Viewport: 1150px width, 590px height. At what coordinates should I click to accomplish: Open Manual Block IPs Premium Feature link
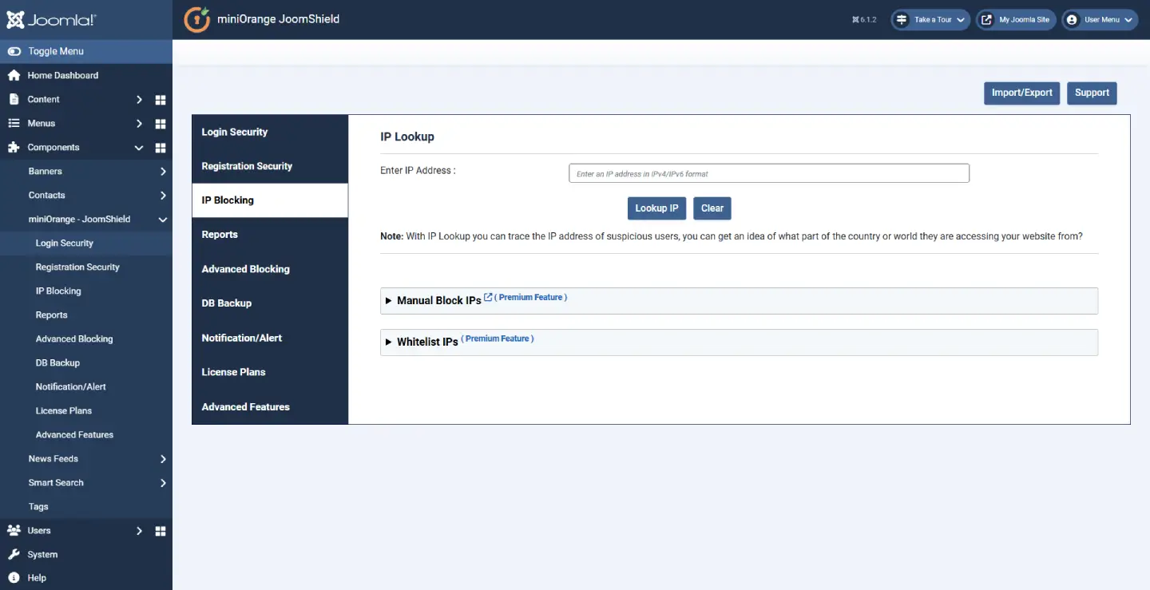(x=531, y=297)
